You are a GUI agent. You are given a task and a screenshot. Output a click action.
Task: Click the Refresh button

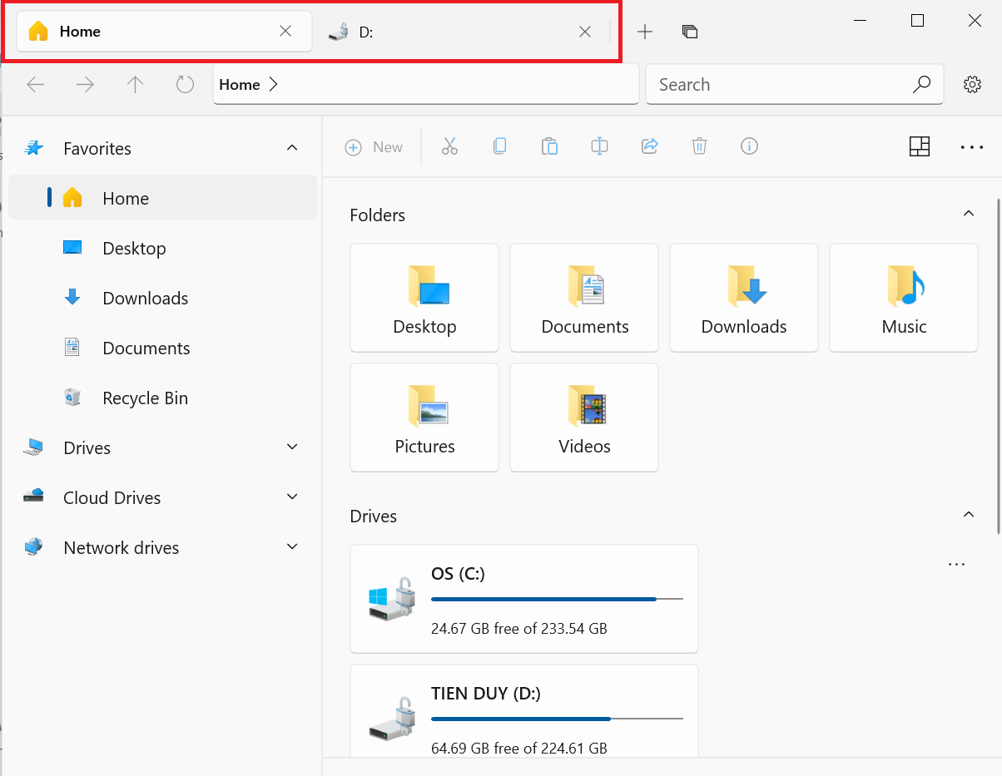[x=184, y=84]
